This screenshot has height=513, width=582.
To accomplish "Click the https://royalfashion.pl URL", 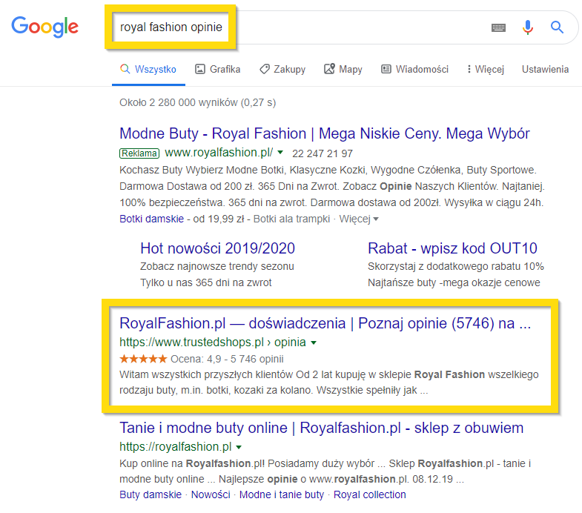I will pyautogui.click(x=176, y=446).
